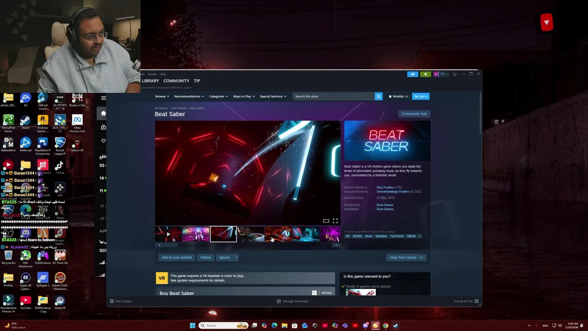
Task: Click the Add a Game plus icon
Action: click(x=112, y=301)
